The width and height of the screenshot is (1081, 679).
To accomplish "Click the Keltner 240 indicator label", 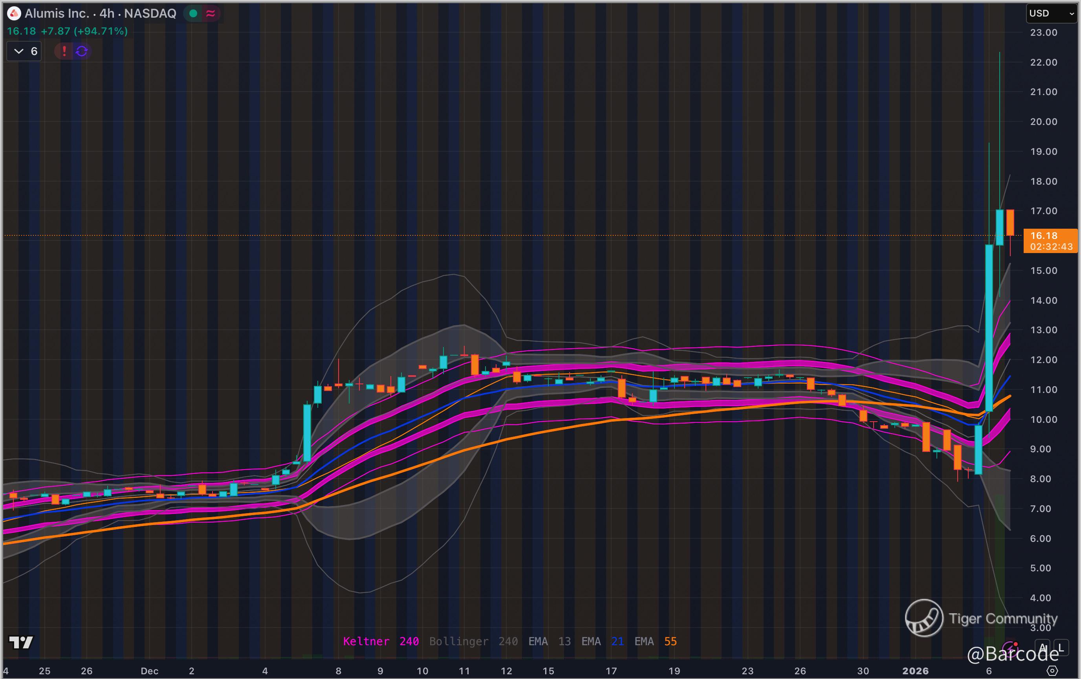I will 381,641.
